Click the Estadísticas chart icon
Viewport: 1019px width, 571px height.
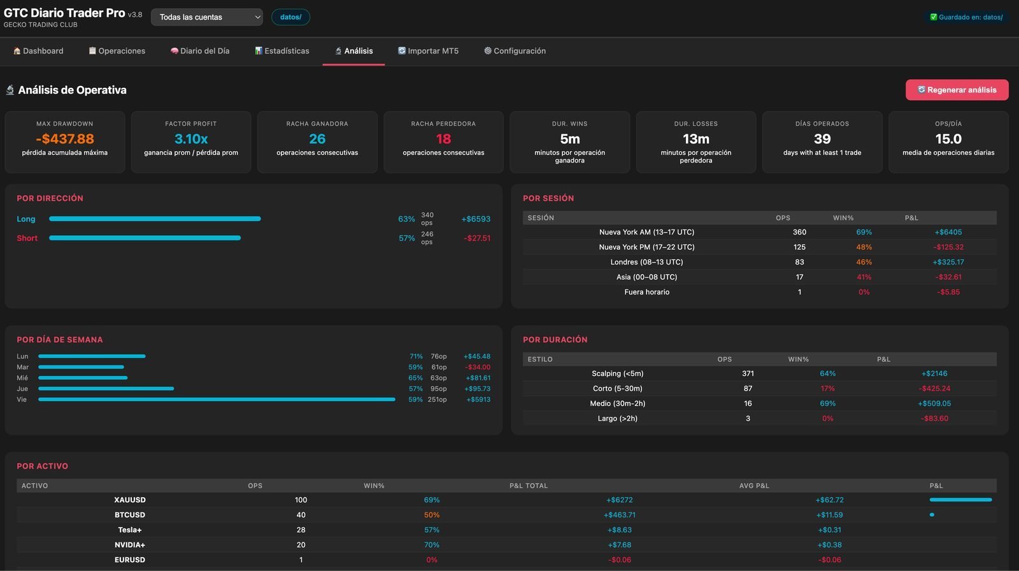pyautogui.click(x=259, y=51)
